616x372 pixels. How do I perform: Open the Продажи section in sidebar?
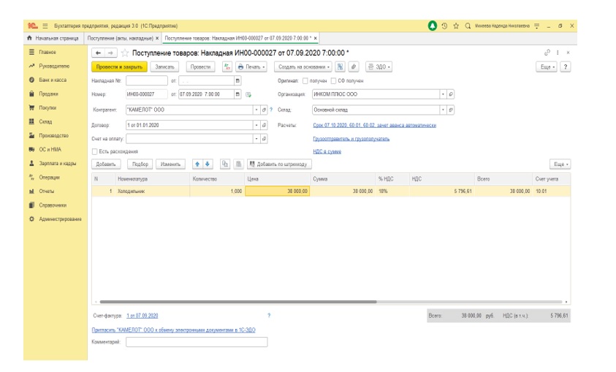tap(48, 94)
